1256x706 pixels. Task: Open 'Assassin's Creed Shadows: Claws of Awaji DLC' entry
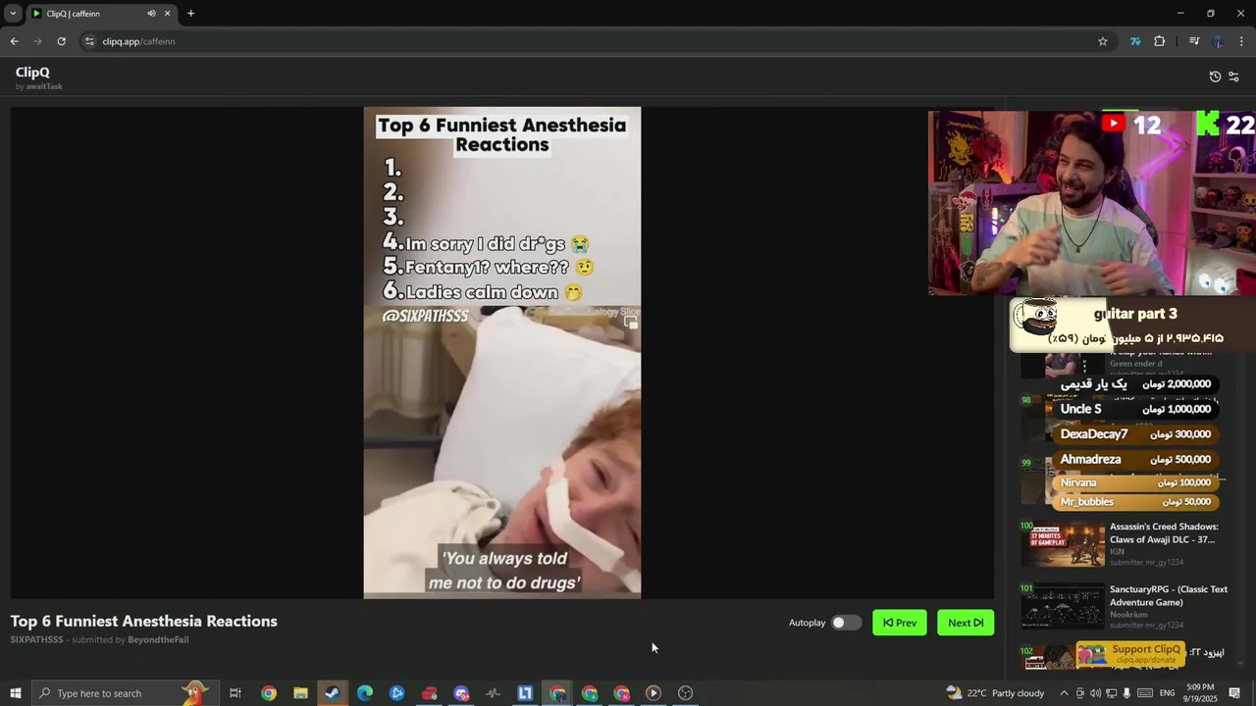point(1164,533)
